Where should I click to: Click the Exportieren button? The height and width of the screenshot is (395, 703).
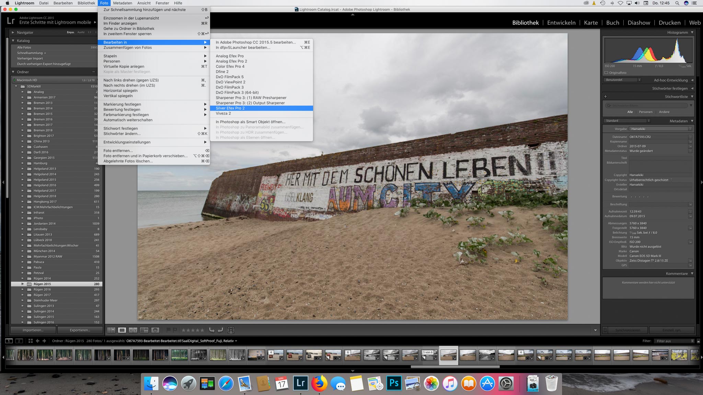coord(80,330)
